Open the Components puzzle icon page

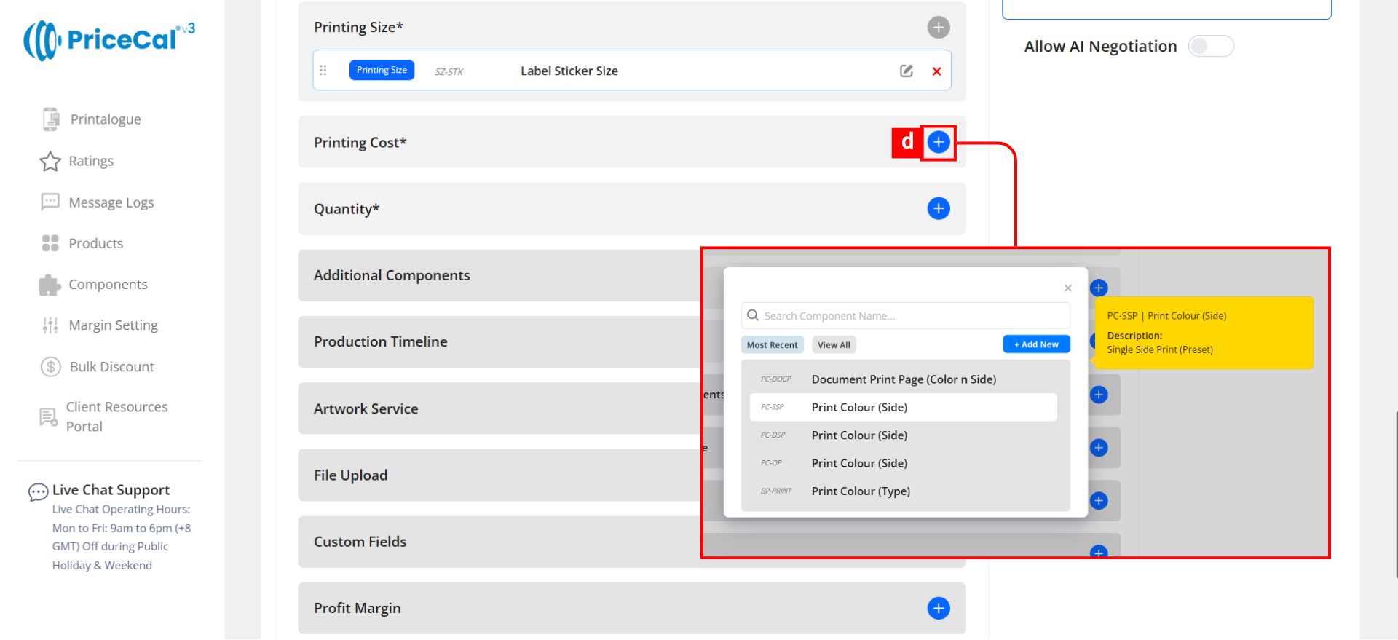[x=50, y=285]
